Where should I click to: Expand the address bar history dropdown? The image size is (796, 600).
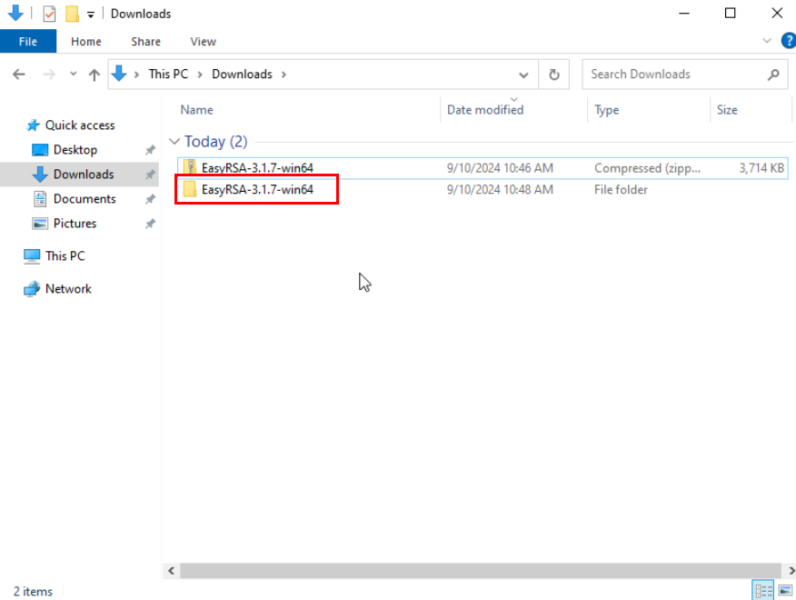[523, 75]
